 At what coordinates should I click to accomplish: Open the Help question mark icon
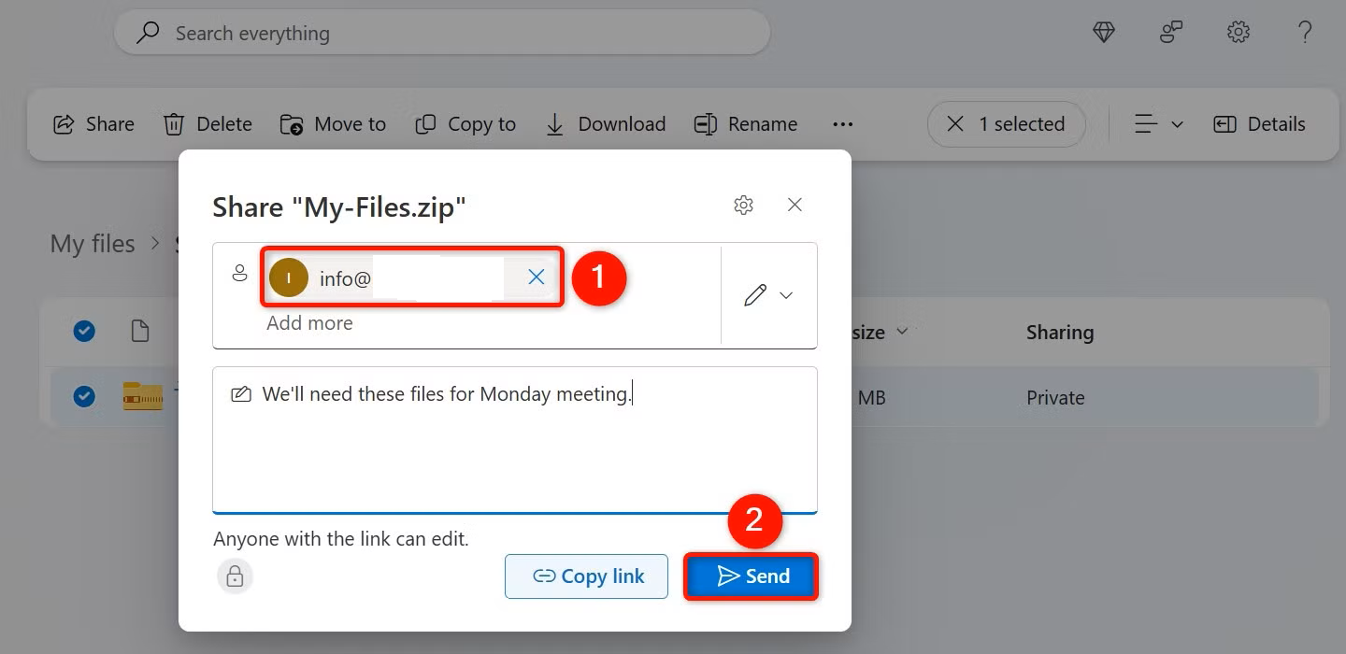click(x=1306, y=33)
